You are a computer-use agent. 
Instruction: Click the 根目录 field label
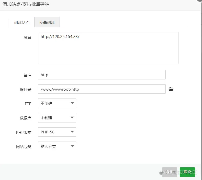pyautogui.click(x=26, y=89)
